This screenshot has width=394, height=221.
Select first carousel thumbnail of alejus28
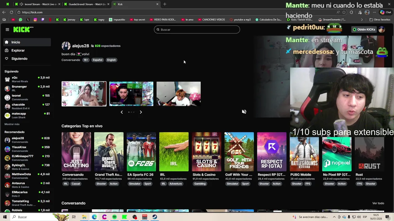click(x=84, y=94)
